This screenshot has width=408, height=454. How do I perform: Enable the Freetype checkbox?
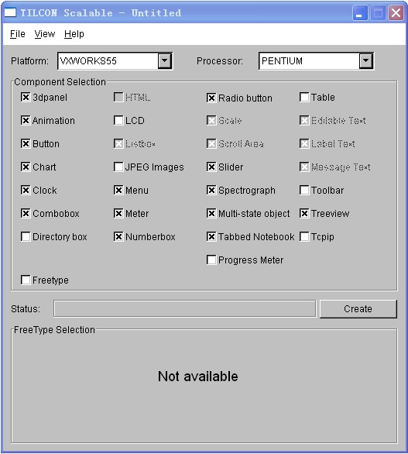coord(26,280)
